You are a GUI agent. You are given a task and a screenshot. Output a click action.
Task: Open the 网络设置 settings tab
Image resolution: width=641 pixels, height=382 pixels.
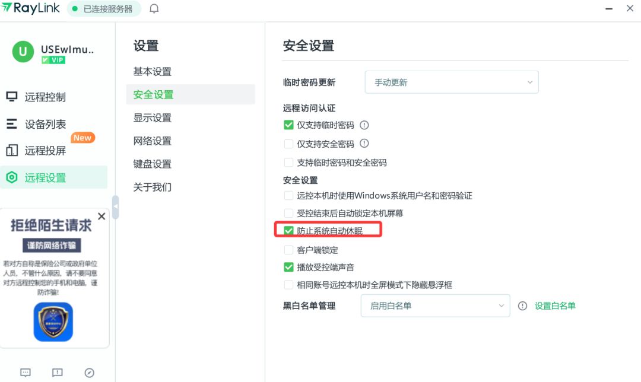click(x=153, y=141)
